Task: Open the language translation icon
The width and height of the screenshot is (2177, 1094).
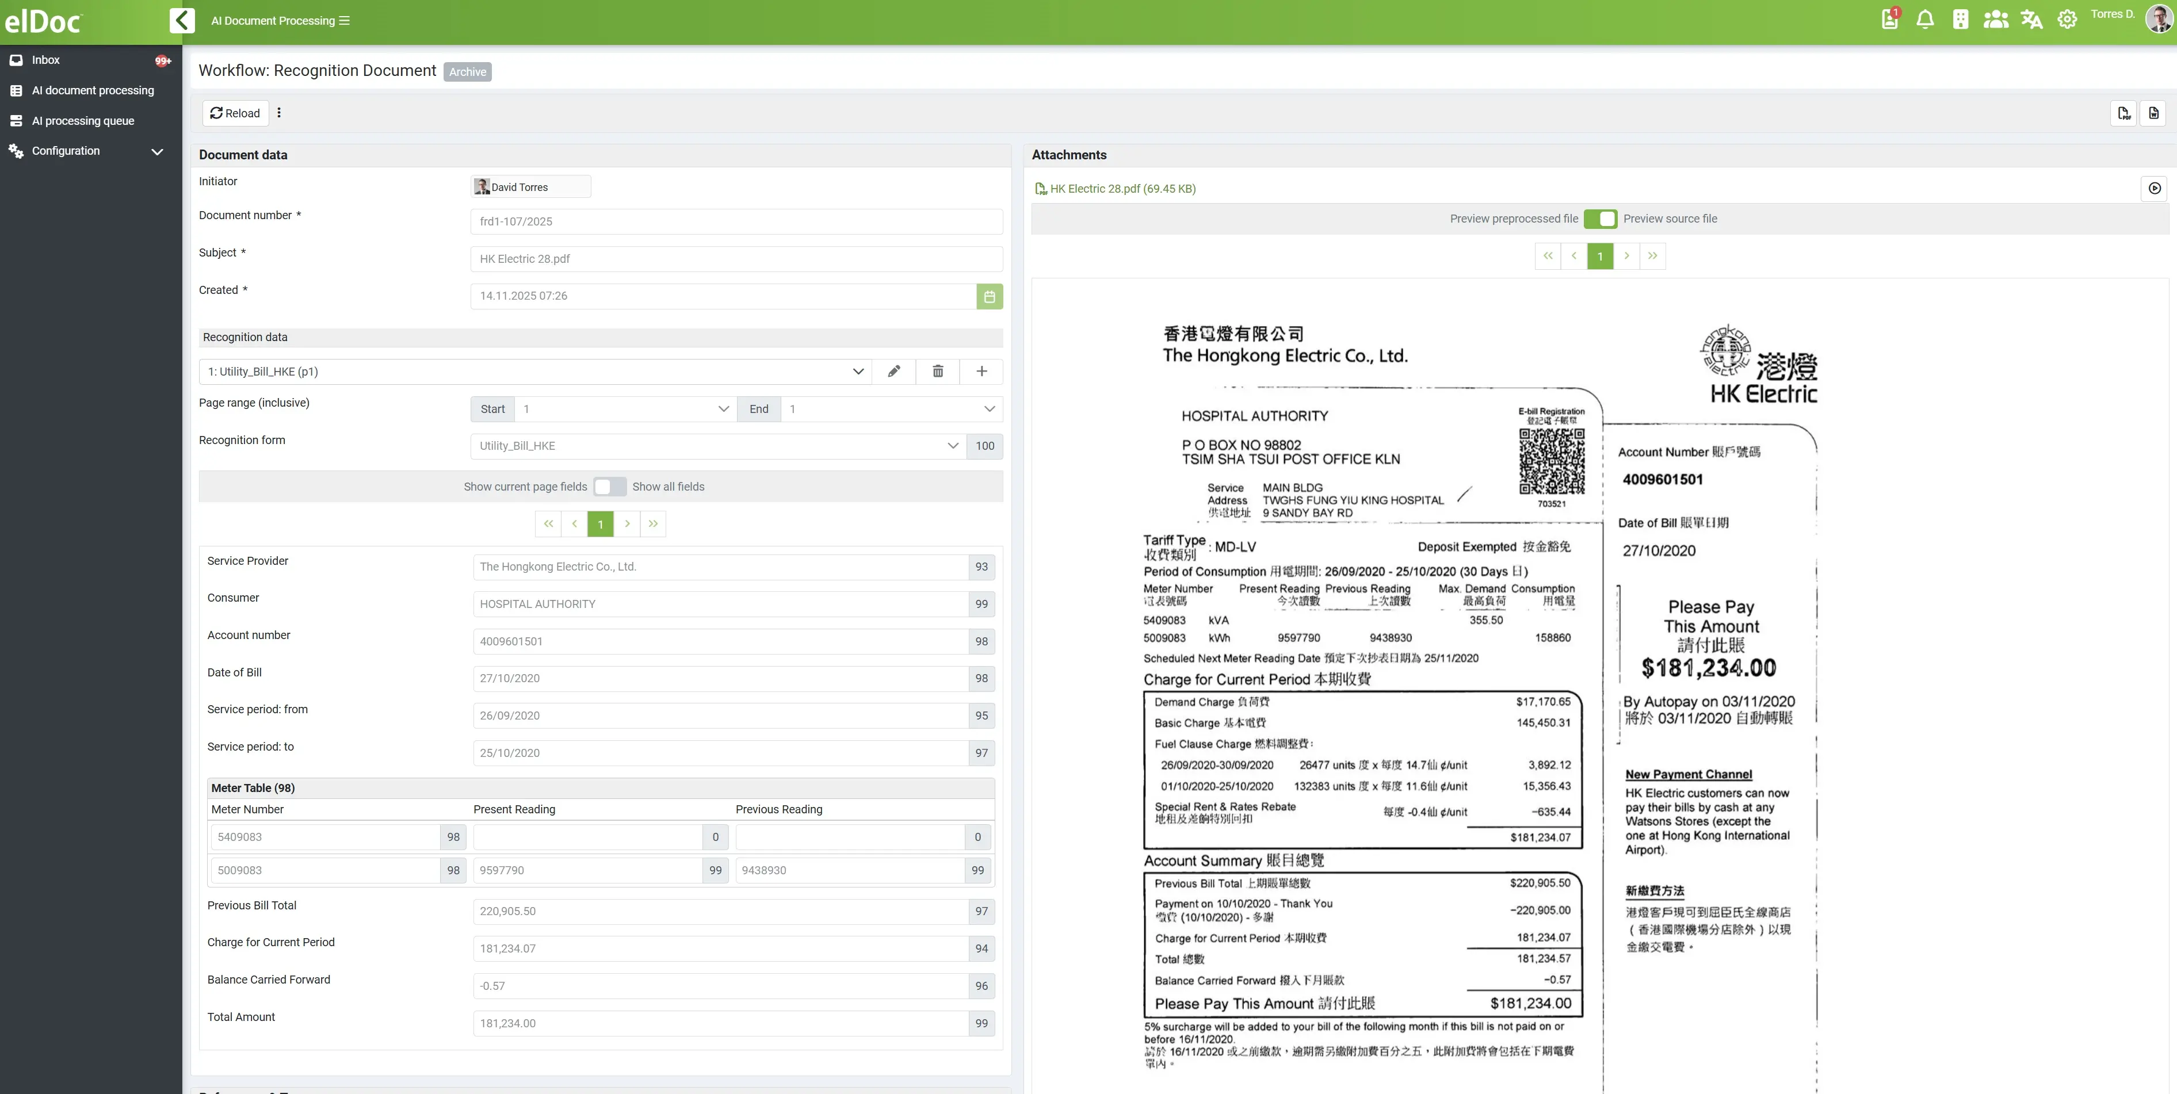Action: tap(2031, 20)
